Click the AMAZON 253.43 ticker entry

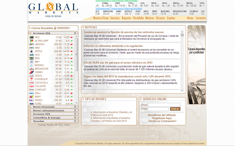108,13
